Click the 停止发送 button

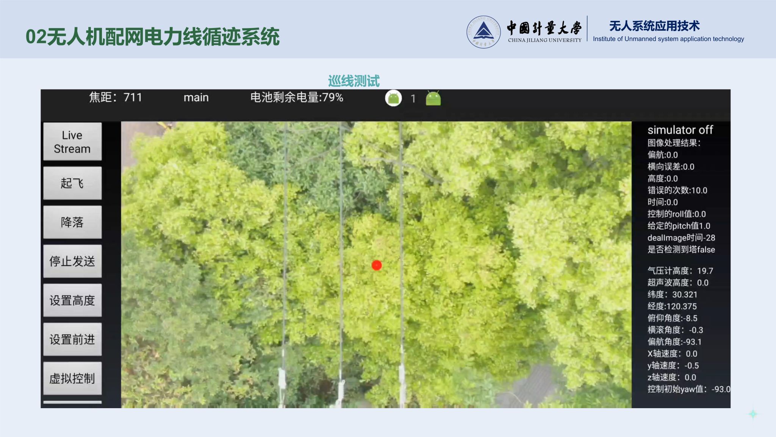(x=72, y=261)
